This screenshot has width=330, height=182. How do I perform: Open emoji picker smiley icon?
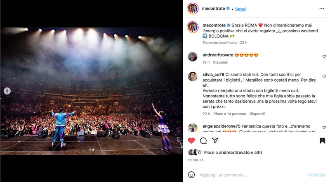(x=191, y=175)
